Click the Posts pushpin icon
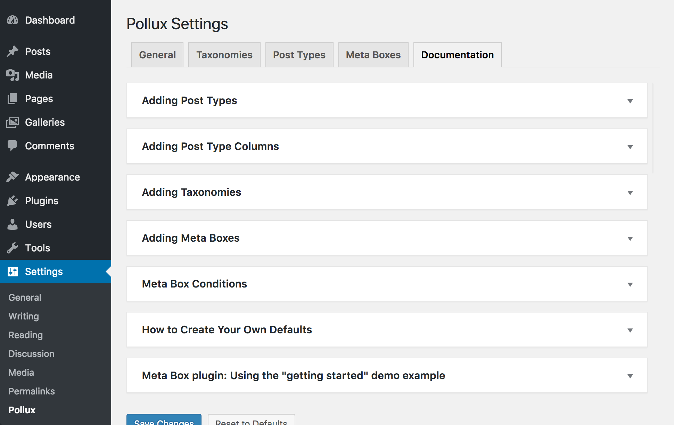The height and width of the screenshot is (425, 674). click(x=13, y=51)
